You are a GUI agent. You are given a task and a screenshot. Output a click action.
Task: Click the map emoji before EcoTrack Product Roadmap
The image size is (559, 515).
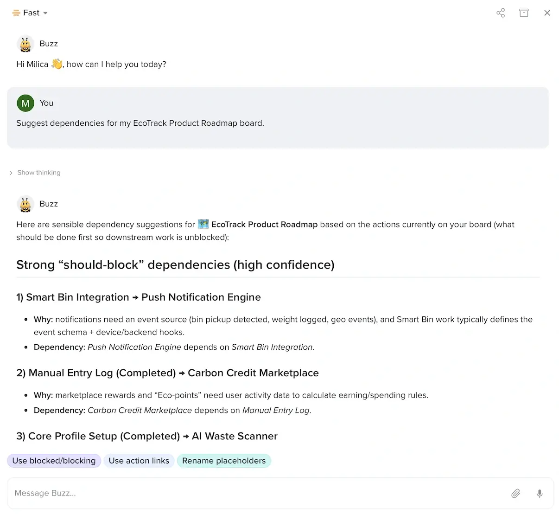pos(203,224)
